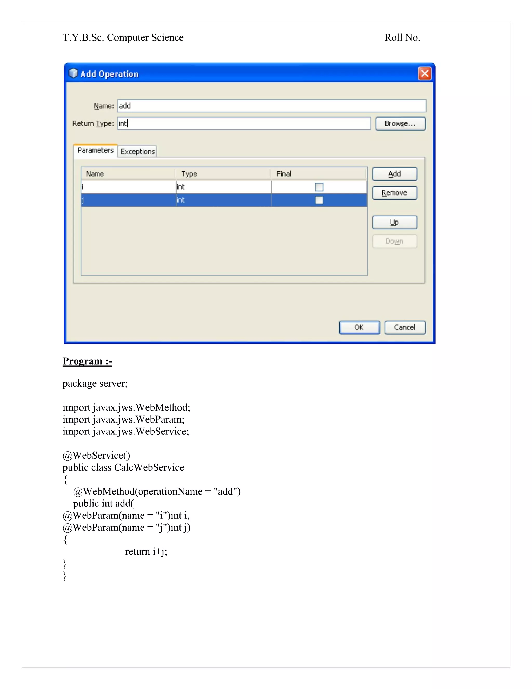This screenshot has height=689, width=532.
Task: Click the Add parameter button
Action: click(394, 174)
